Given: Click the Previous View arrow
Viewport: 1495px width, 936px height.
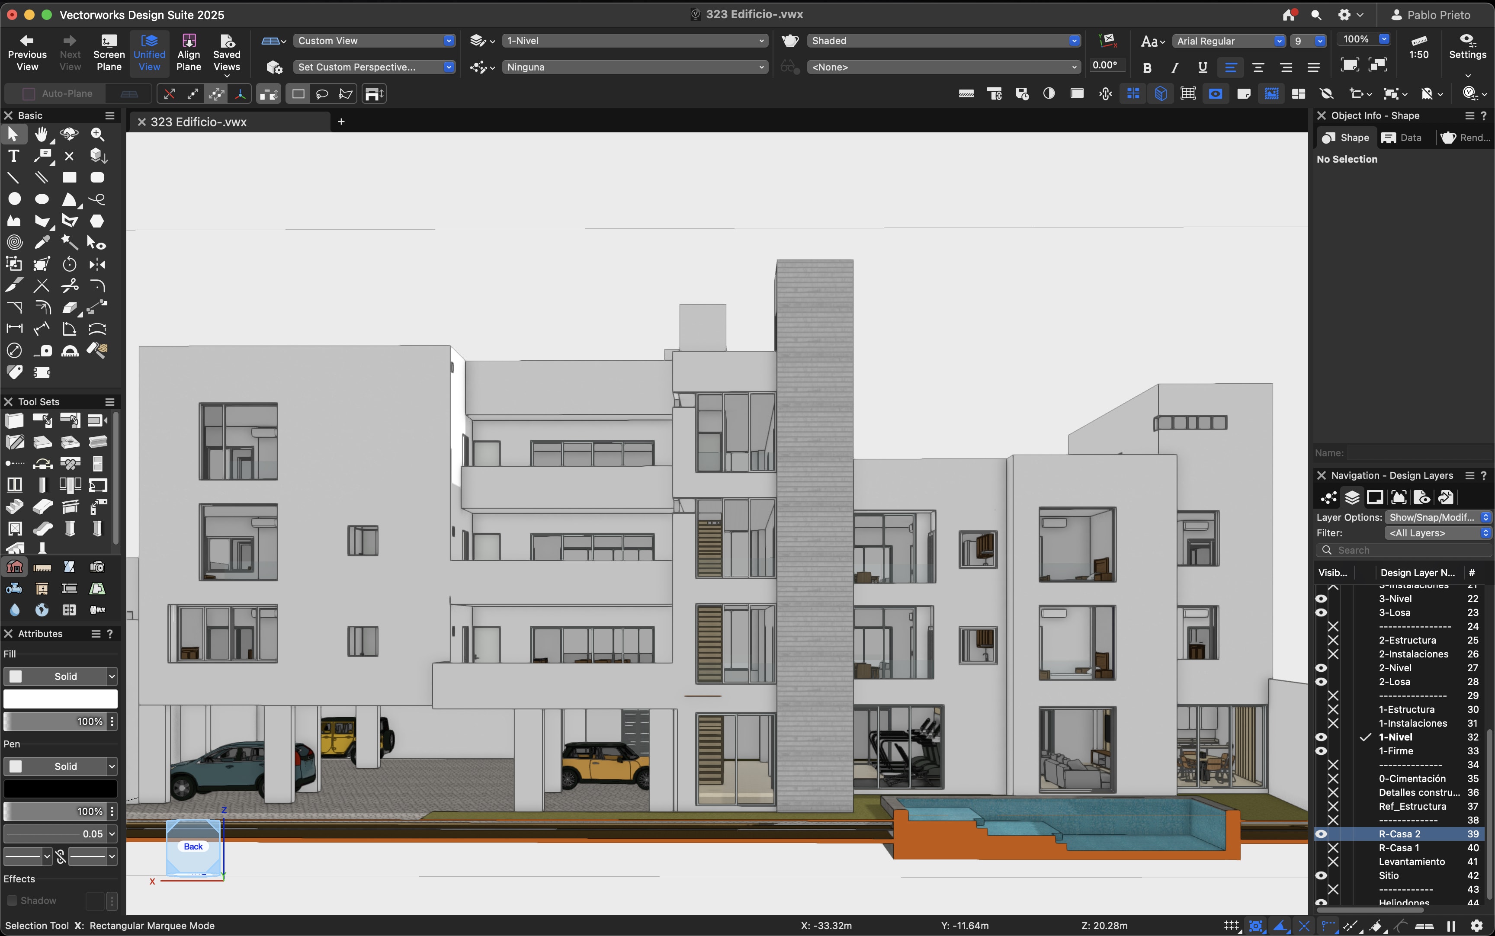Looking at the screenshot, I should point(27,41).
